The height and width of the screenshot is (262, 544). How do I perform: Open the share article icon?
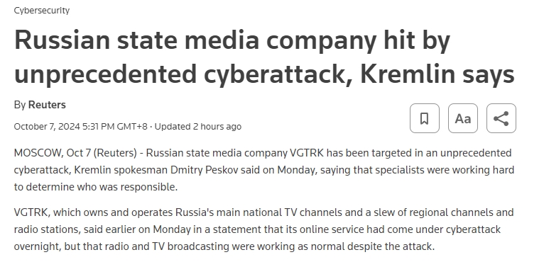tap(501, 118)
